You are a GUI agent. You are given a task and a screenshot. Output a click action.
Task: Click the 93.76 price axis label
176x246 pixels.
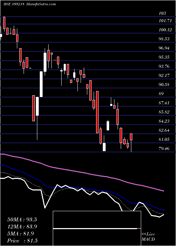click(x=164, y=66)
